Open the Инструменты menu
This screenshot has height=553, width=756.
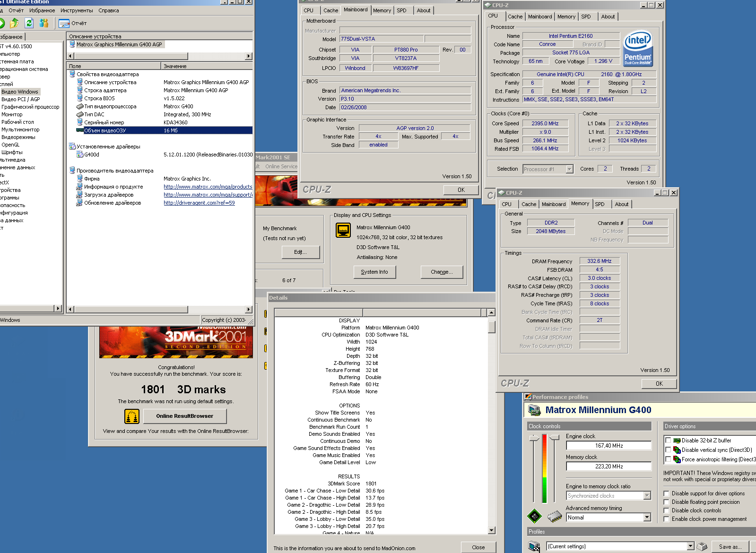[x=77, y=10]
